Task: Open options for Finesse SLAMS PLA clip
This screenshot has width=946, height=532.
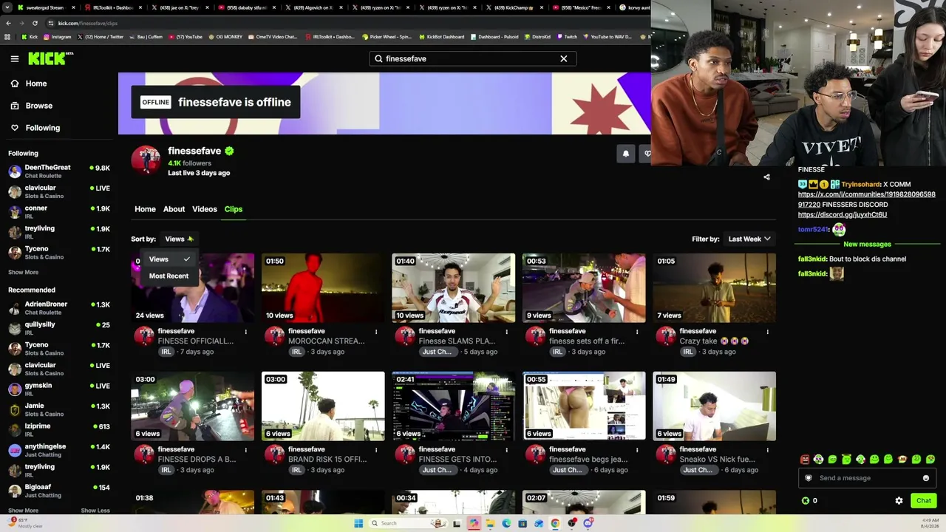Action: click(507, 332)
